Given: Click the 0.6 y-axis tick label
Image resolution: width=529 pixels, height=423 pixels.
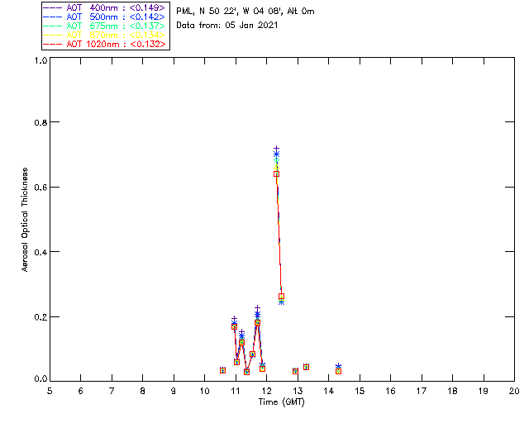Looking at the screenshot, I should point(41,188).
